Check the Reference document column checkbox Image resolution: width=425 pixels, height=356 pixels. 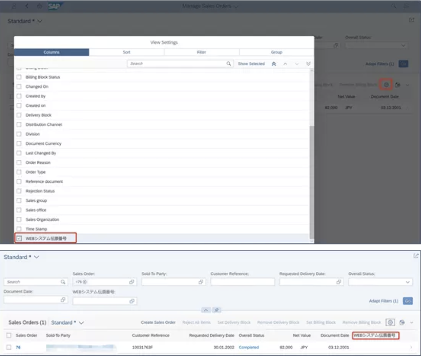19,181
